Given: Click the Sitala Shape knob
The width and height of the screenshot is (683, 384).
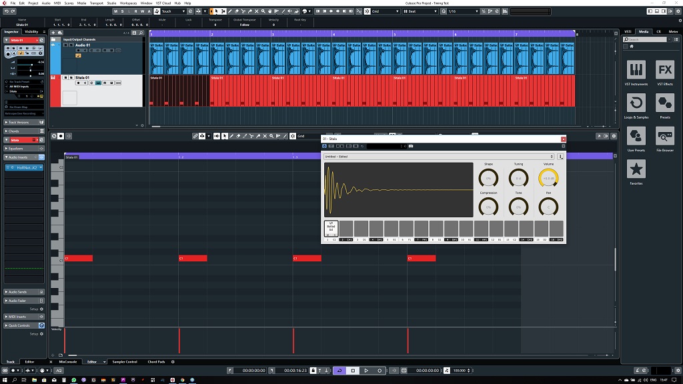Looking at the screenshot, I should click(488, 178).
